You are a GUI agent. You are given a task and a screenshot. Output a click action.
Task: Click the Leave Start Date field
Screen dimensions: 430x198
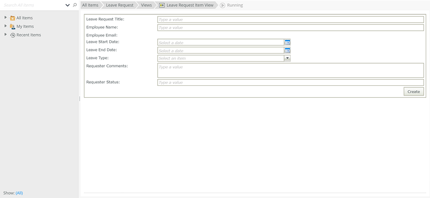click(x=221, y=42)
